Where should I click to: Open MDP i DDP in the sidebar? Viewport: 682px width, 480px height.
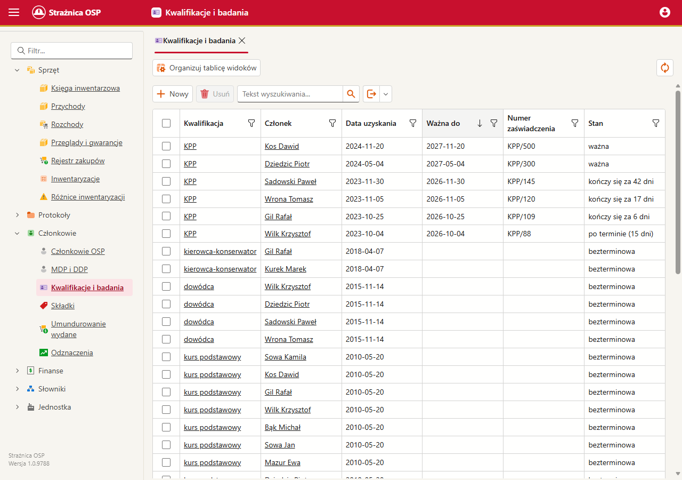69,269
